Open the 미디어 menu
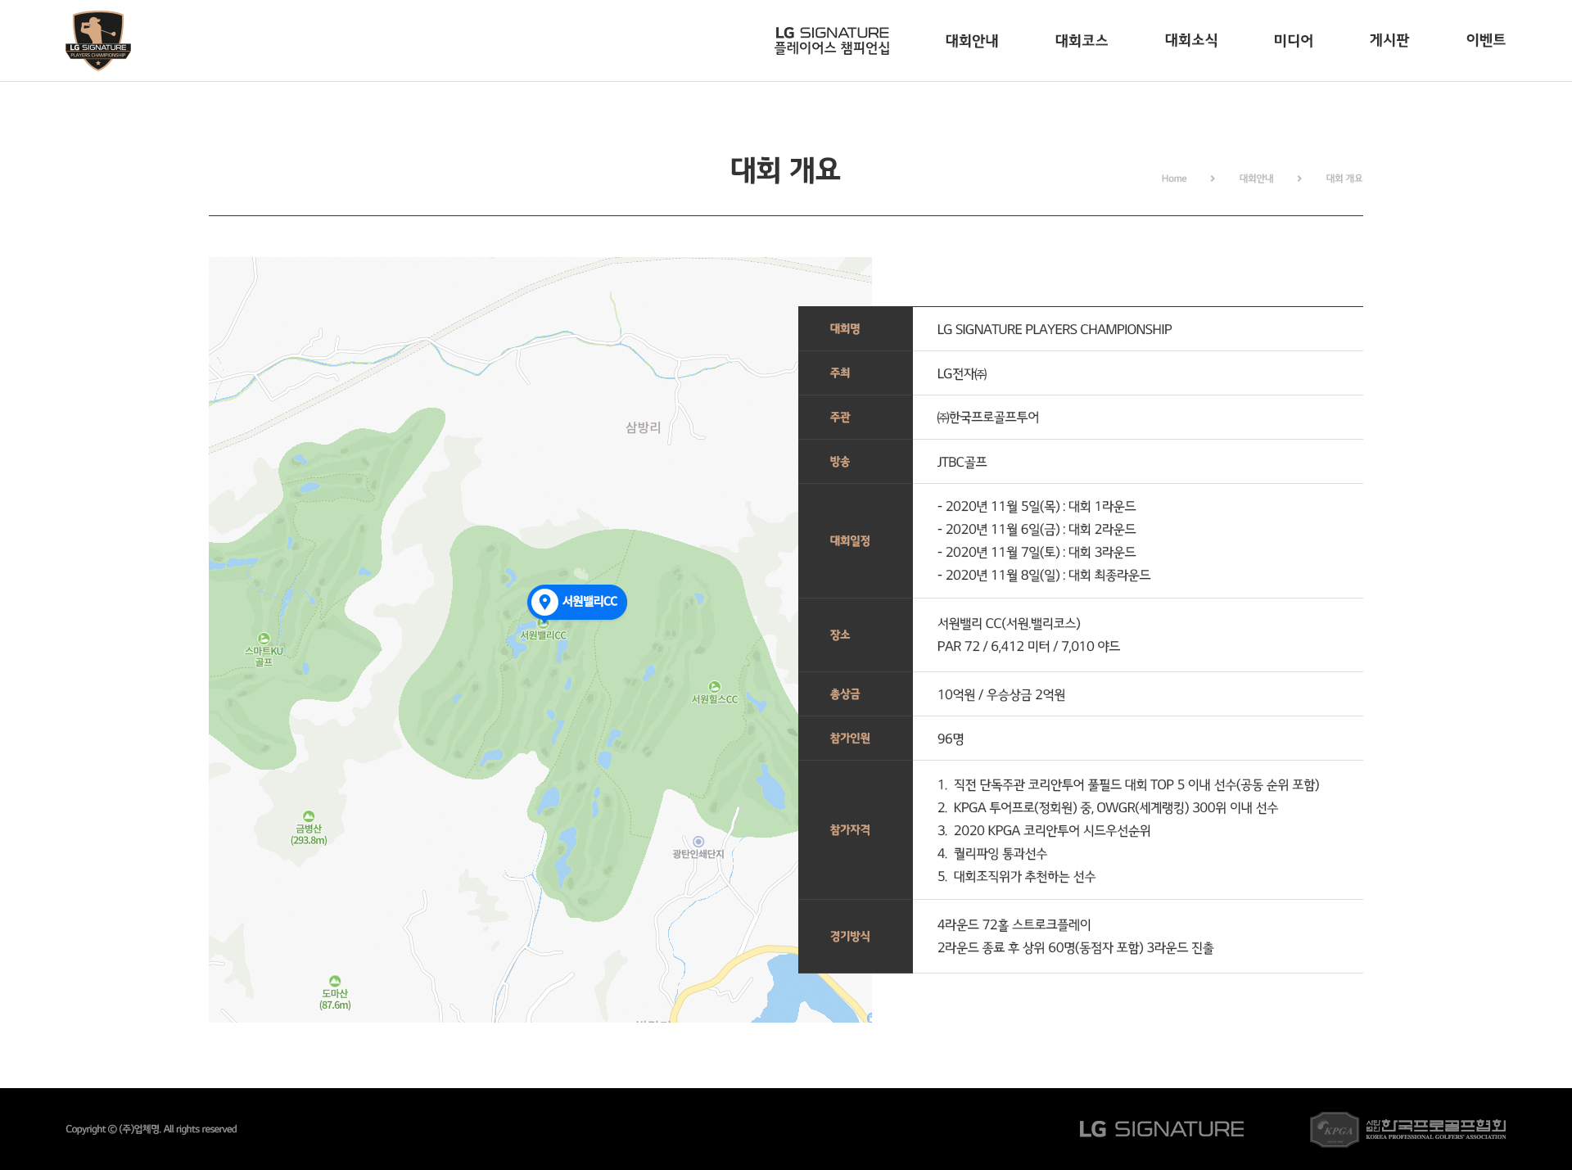Image resolution: width=1572 pixels, height=1170 pixels. tap(1294, 40)
